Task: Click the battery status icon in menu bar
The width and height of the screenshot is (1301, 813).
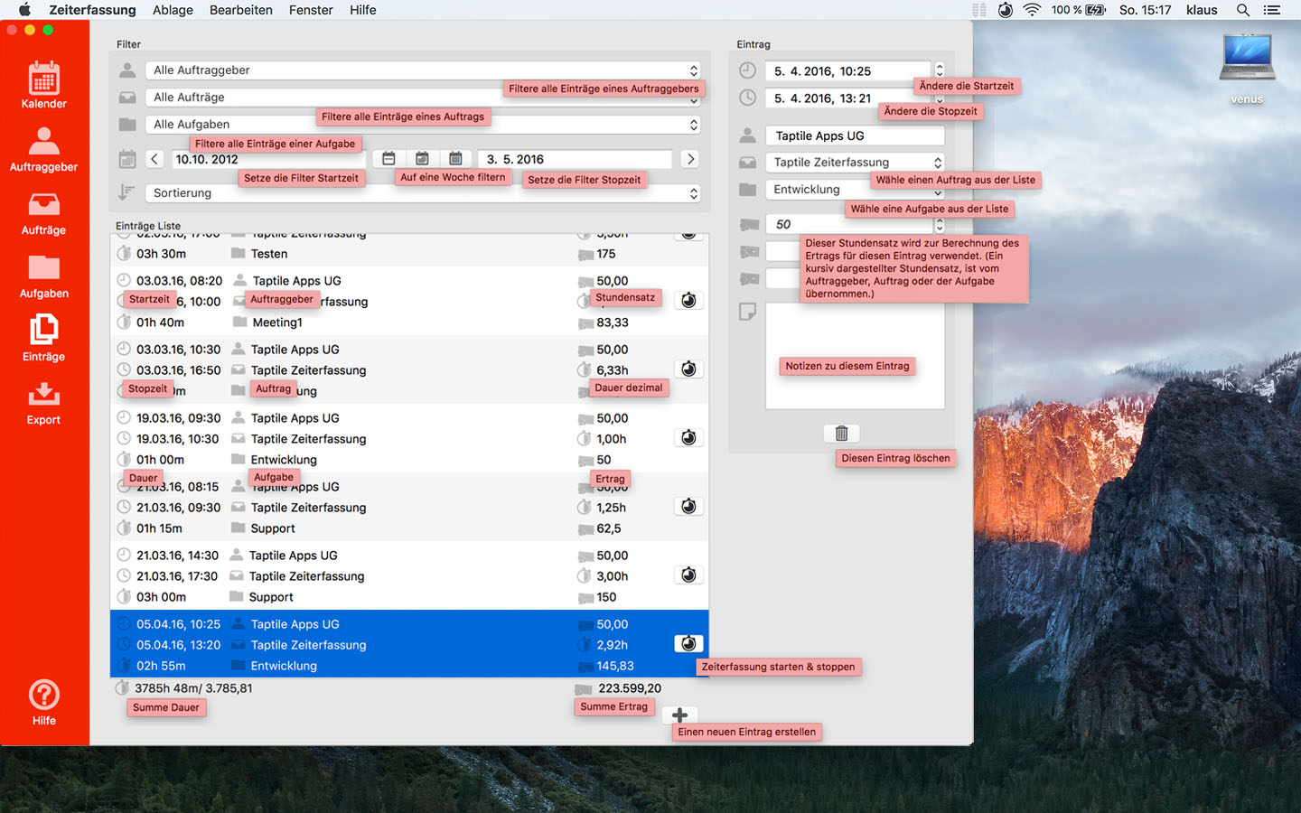Action: pyautogui.click(x=1096, y=10)
